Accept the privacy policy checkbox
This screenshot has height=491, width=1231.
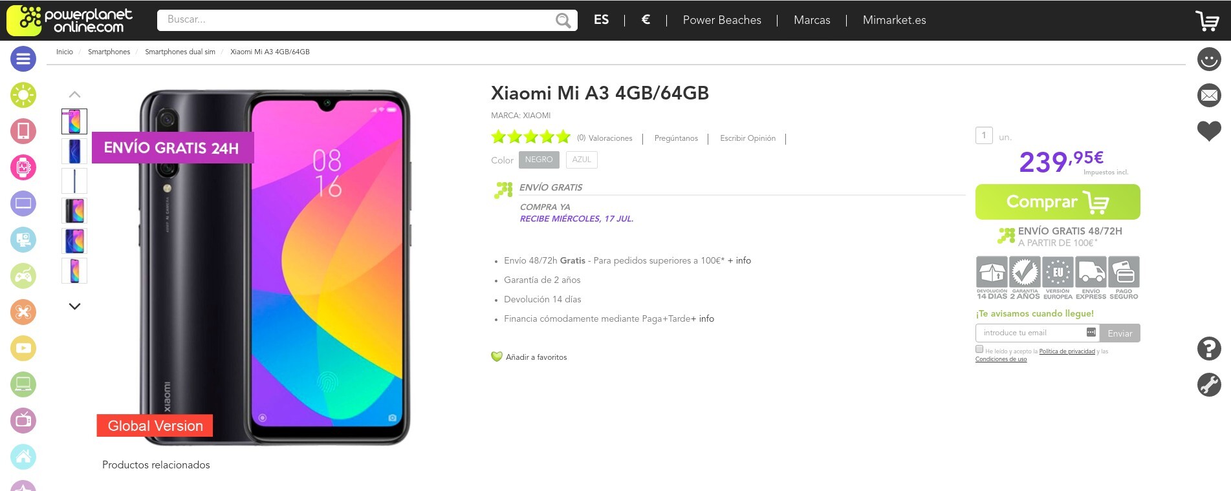(979, 350)
